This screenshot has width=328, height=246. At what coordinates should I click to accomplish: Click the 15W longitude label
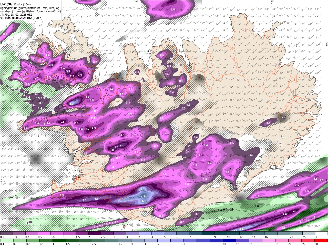(x=271, y=1)
